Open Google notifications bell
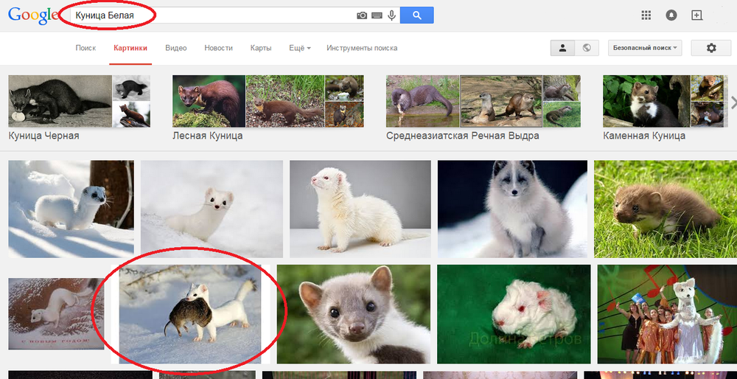737x379 pixels. [671, 15]
